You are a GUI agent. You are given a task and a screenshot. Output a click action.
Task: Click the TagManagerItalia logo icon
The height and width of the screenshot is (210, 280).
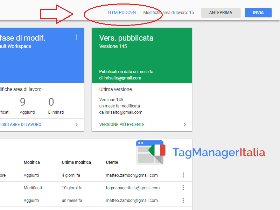pyautogui.click(x=151, y=153)
